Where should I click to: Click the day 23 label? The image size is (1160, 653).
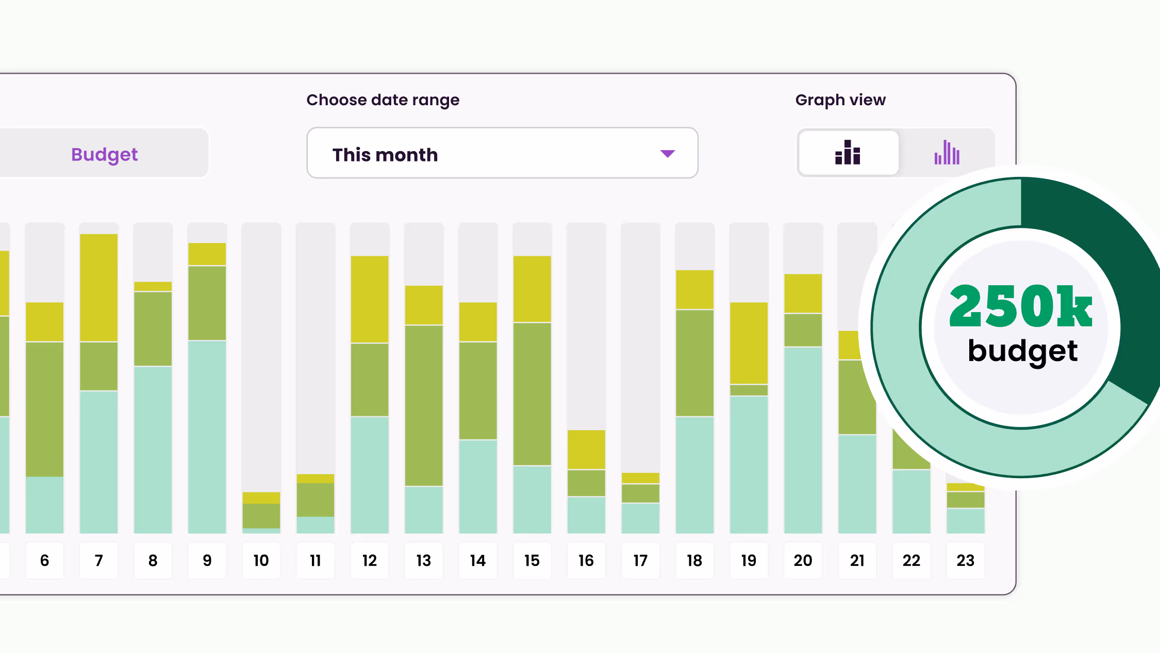[965, 560]
